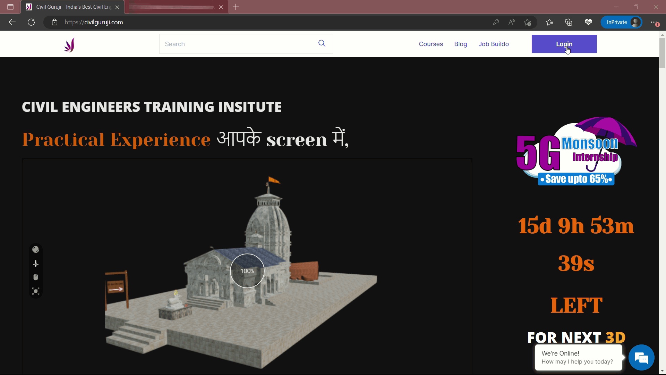This screenshot has width=666, height=375.
Task: Open a new tab with plus button
Action: tap(236, 7)
